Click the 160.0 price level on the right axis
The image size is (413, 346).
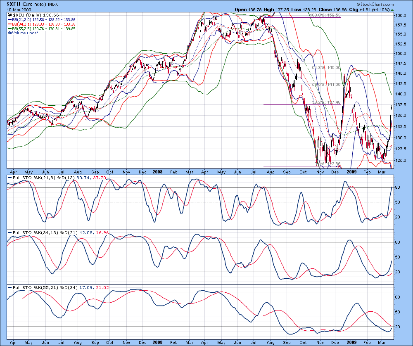point(401,15)
